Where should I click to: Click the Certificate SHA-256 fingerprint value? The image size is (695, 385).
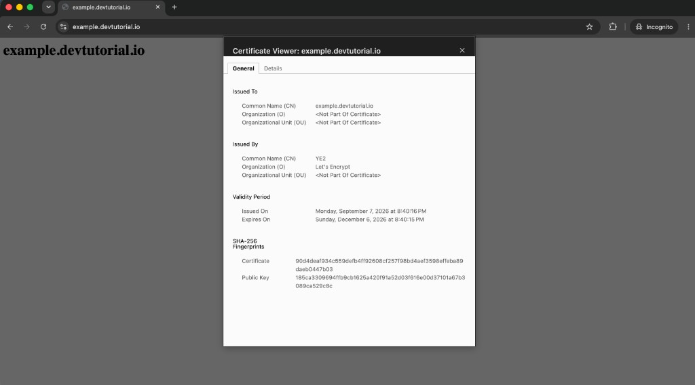[x=379, y=265]
